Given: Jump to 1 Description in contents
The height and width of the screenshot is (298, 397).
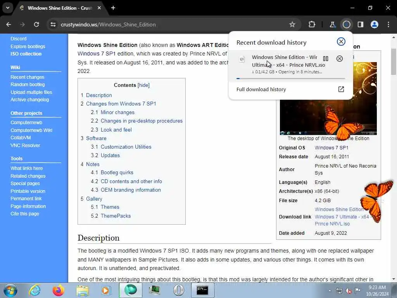Looking at the screenshot, I should click(x=96, y=95).
